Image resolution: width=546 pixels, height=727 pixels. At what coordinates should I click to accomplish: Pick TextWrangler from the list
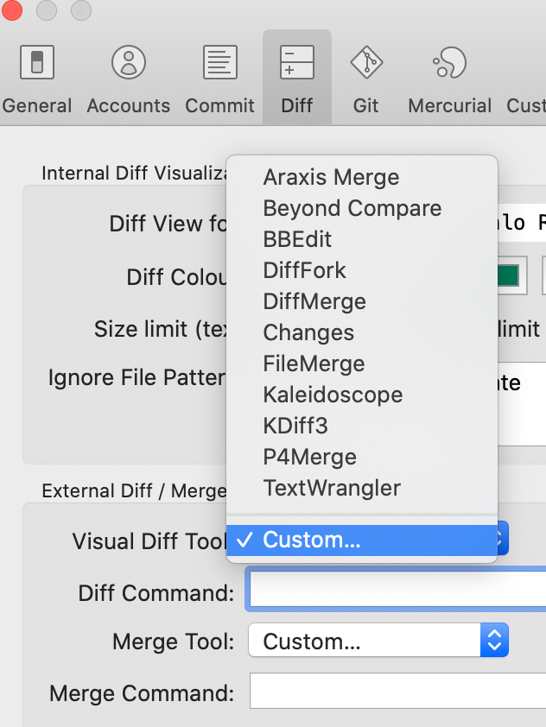(x=362, y=488)
